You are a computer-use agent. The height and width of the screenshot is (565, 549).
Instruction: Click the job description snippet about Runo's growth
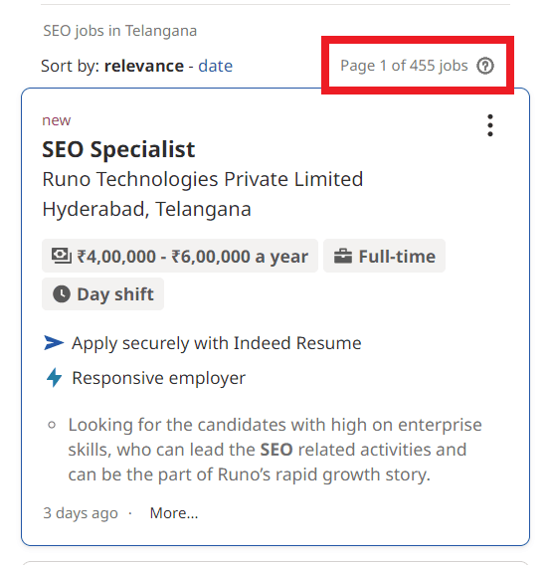click(274, 450)
